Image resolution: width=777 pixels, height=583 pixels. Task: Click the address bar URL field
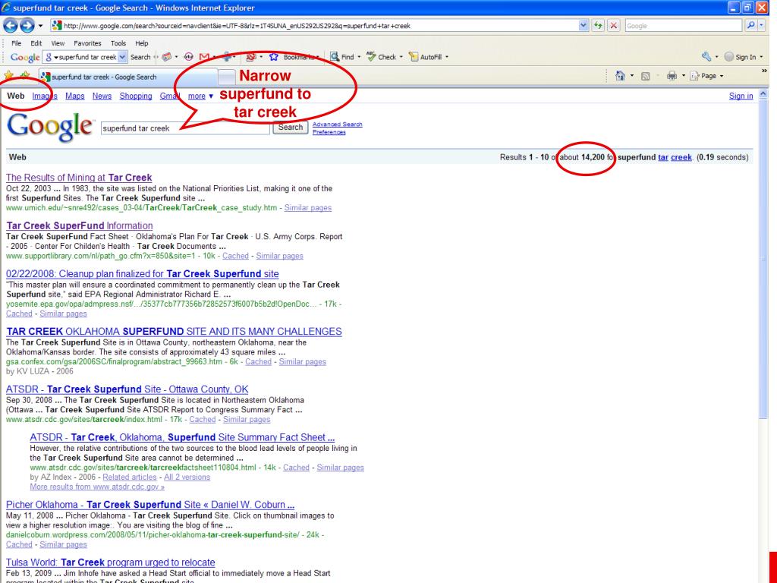[x=315, y=26]
